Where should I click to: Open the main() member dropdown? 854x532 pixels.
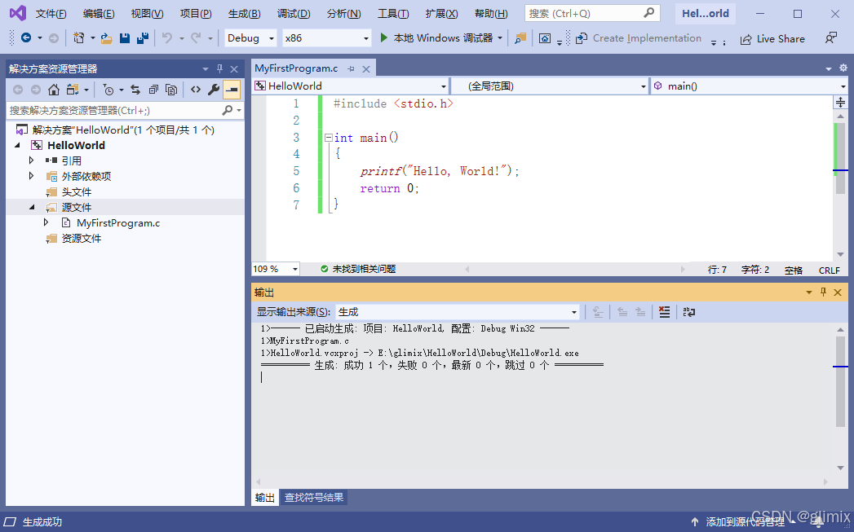[750, 86]
